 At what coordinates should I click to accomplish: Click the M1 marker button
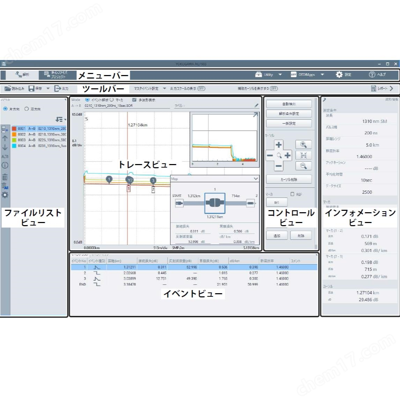point(277,202)
